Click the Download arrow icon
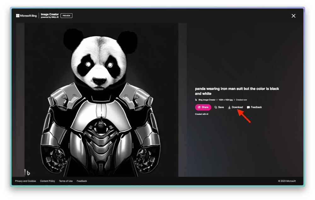 [x=229, y=107]
